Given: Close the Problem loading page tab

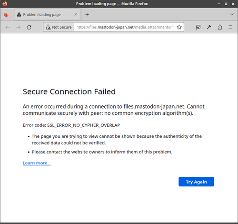Looking at the screenshot, I should point(76,14).
